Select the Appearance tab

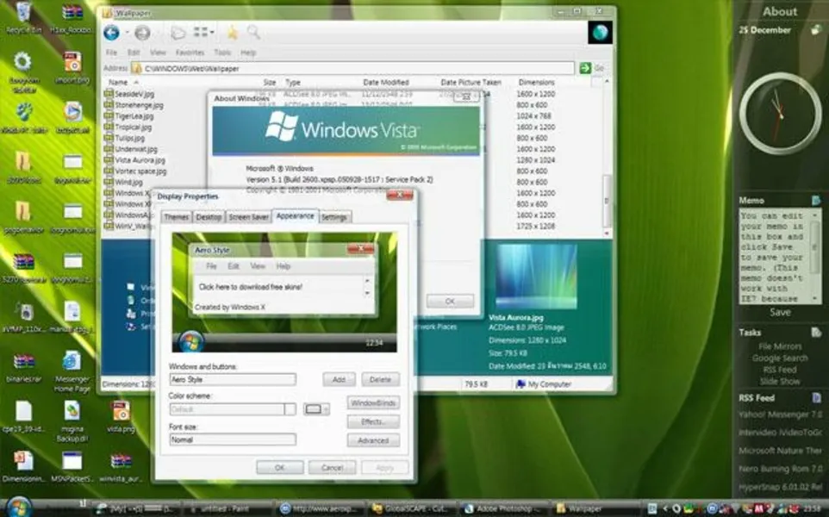[295, 216]
